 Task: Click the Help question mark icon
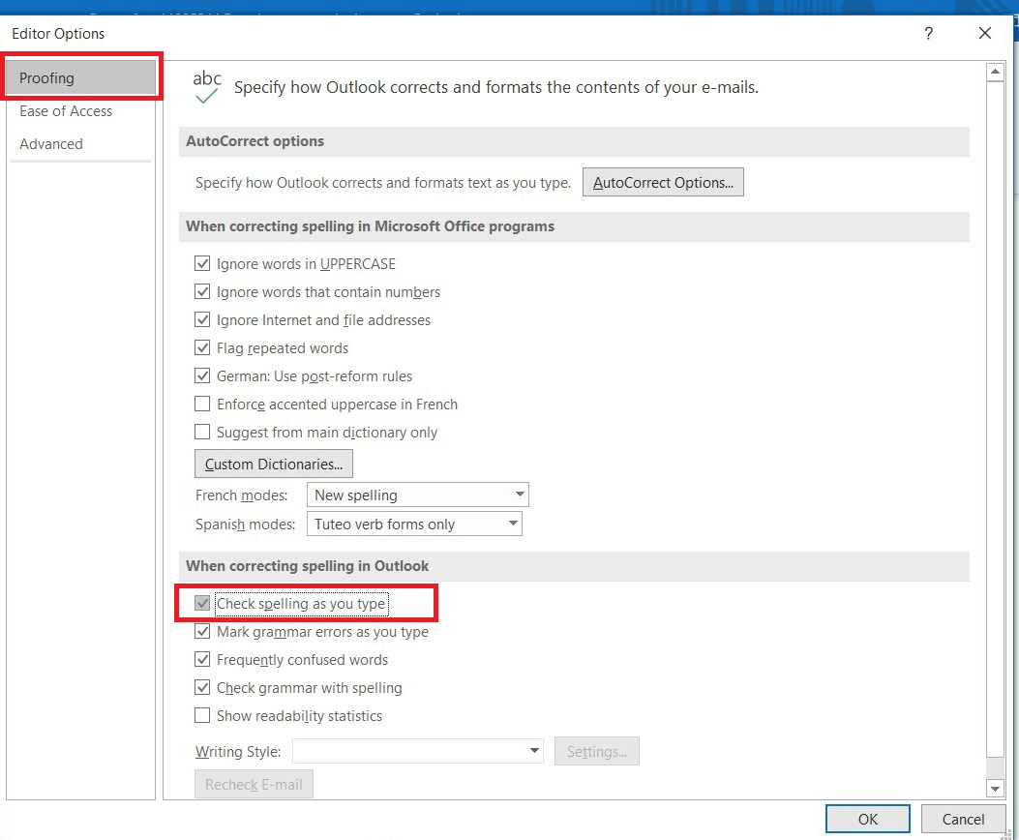(x=928, y=33)
